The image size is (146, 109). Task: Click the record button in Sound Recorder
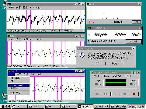[134, 94]
